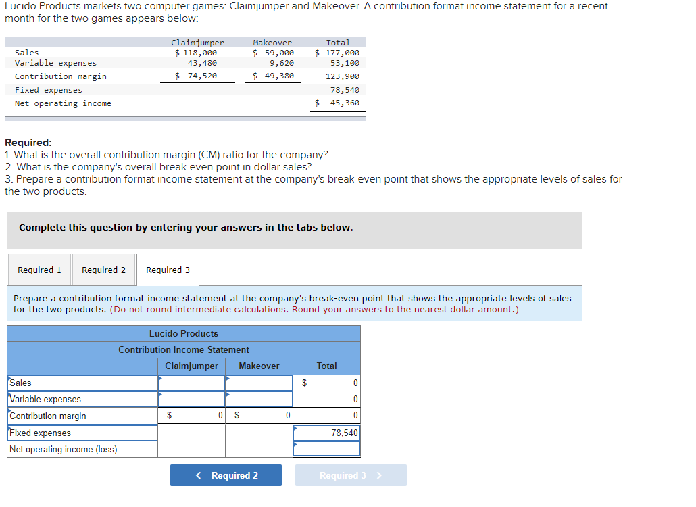Click the 9,620 variable expenses value
The height and width of the screenshot is (507, 696).
[281, 63]
